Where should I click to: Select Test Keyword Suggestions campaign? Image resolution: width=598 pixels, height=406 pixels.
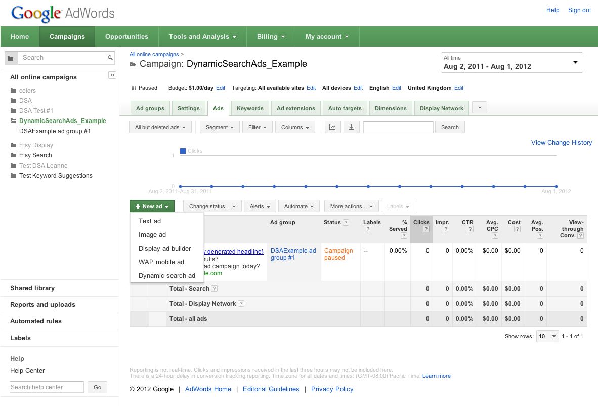coord(56,176)
